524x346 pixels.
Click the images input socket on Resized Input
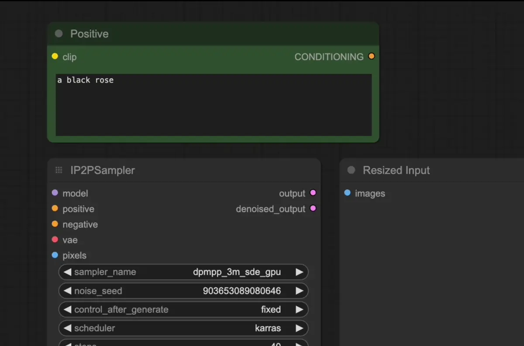347,193
